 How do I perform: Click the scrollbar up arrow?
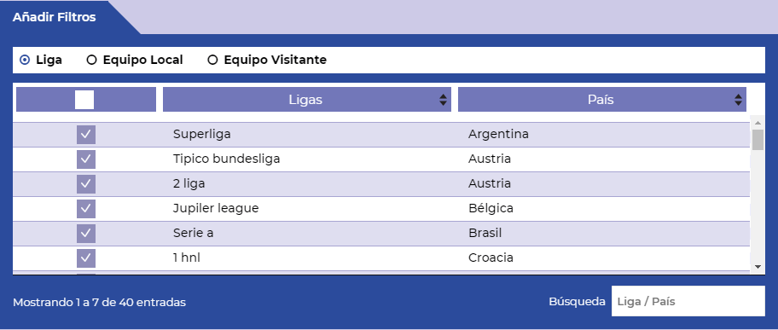click(x=758, y=123)
